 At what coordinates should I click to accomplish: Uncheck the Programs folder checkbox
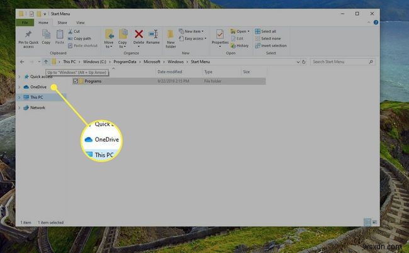[x=76, y=81]
